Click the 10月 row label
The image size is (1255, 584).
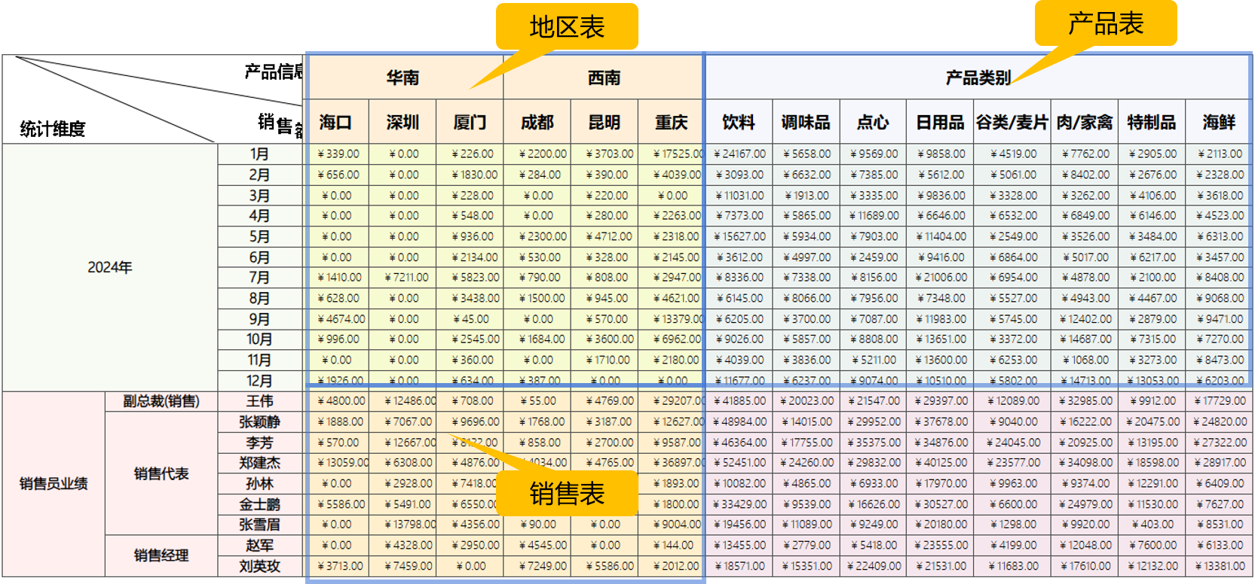pyautogui.click(x=259, y=339)
